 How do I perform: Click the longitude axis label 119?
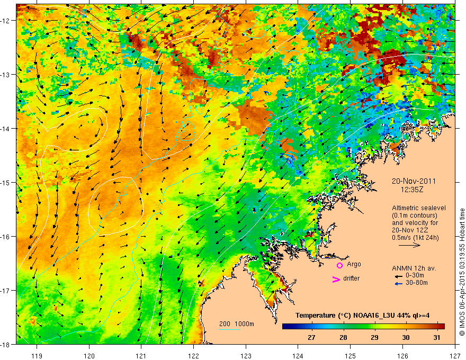37,356
